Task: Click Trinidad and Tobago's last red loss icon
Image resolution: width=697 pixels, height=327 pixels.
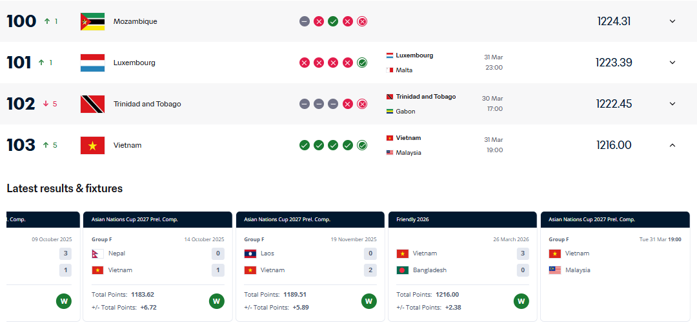Action: coord(362,104)
